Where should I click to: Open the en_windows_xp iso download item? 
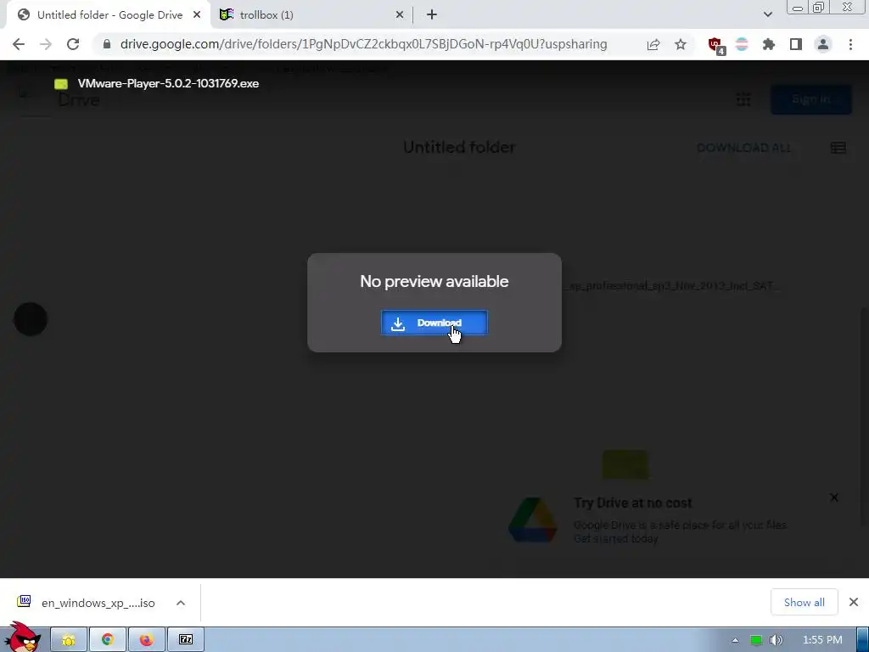coord(87,603)
